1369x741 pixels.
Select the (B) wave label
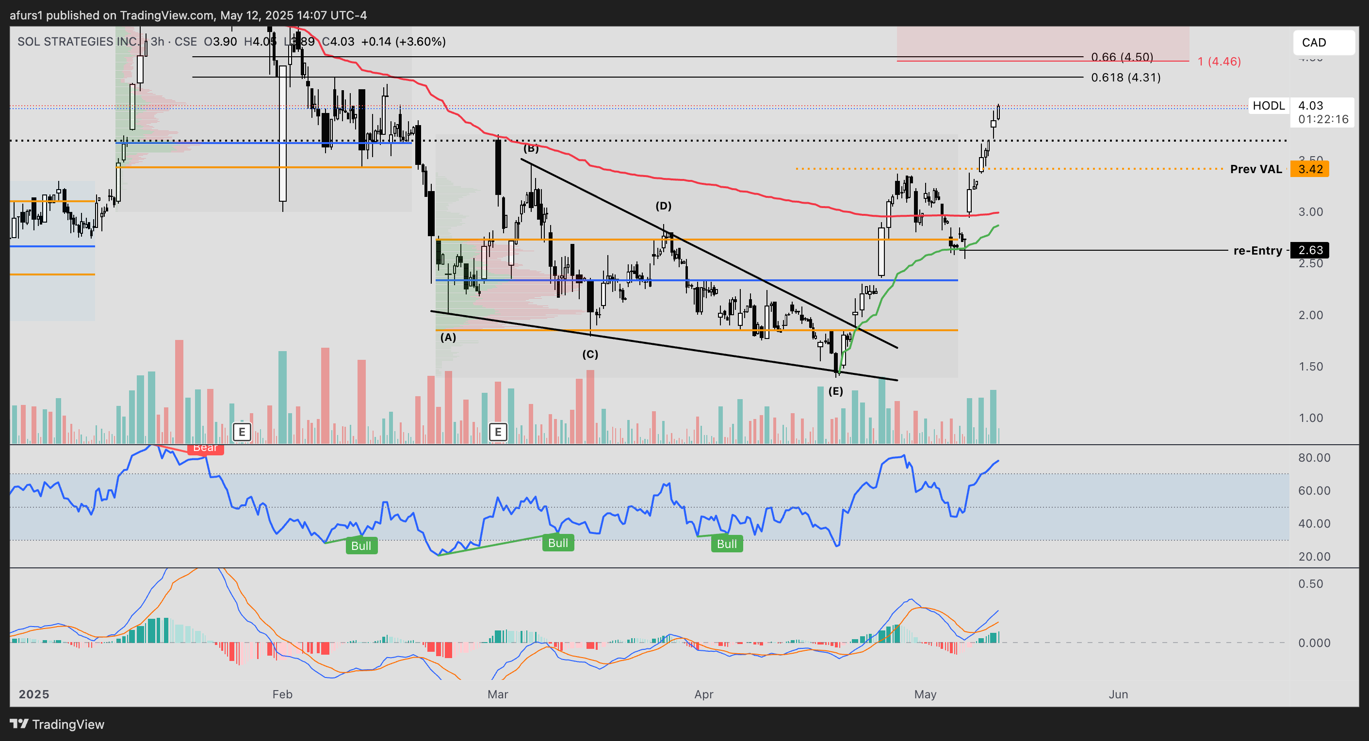pyautogui.click(x=531, y=149)
